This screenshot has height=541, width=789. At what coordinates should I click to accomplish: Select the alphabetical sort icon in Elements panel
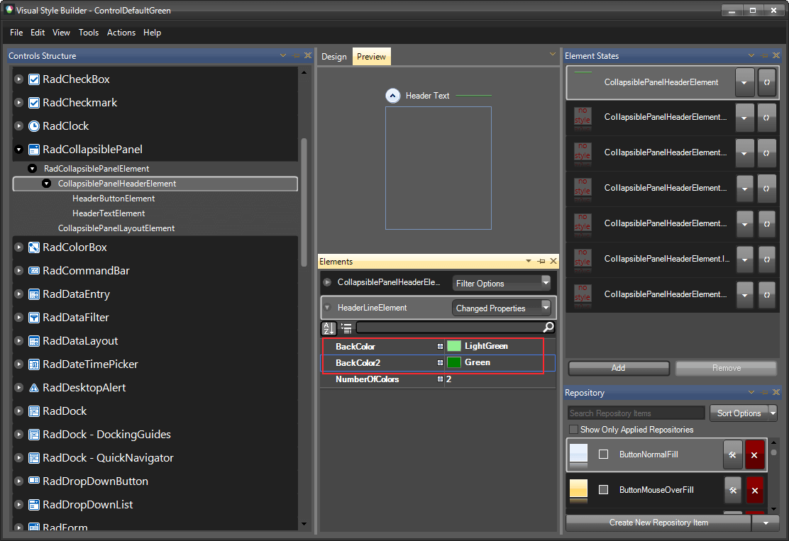pos(328,328)
